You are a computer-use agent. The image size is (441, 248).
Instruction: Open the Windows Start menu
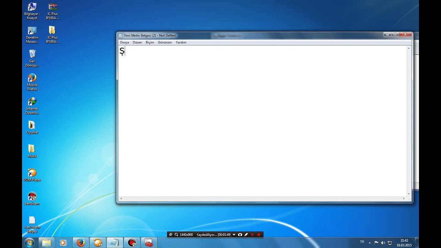click(x=30, y=242)
